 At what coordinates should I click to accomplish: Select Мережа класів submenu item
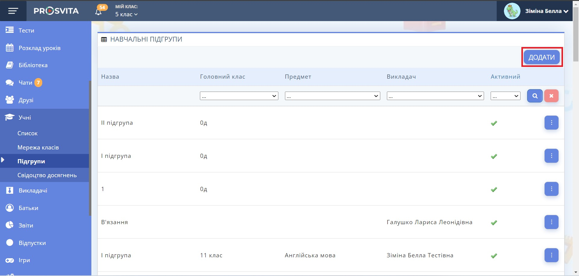click(x=38, y=147)
